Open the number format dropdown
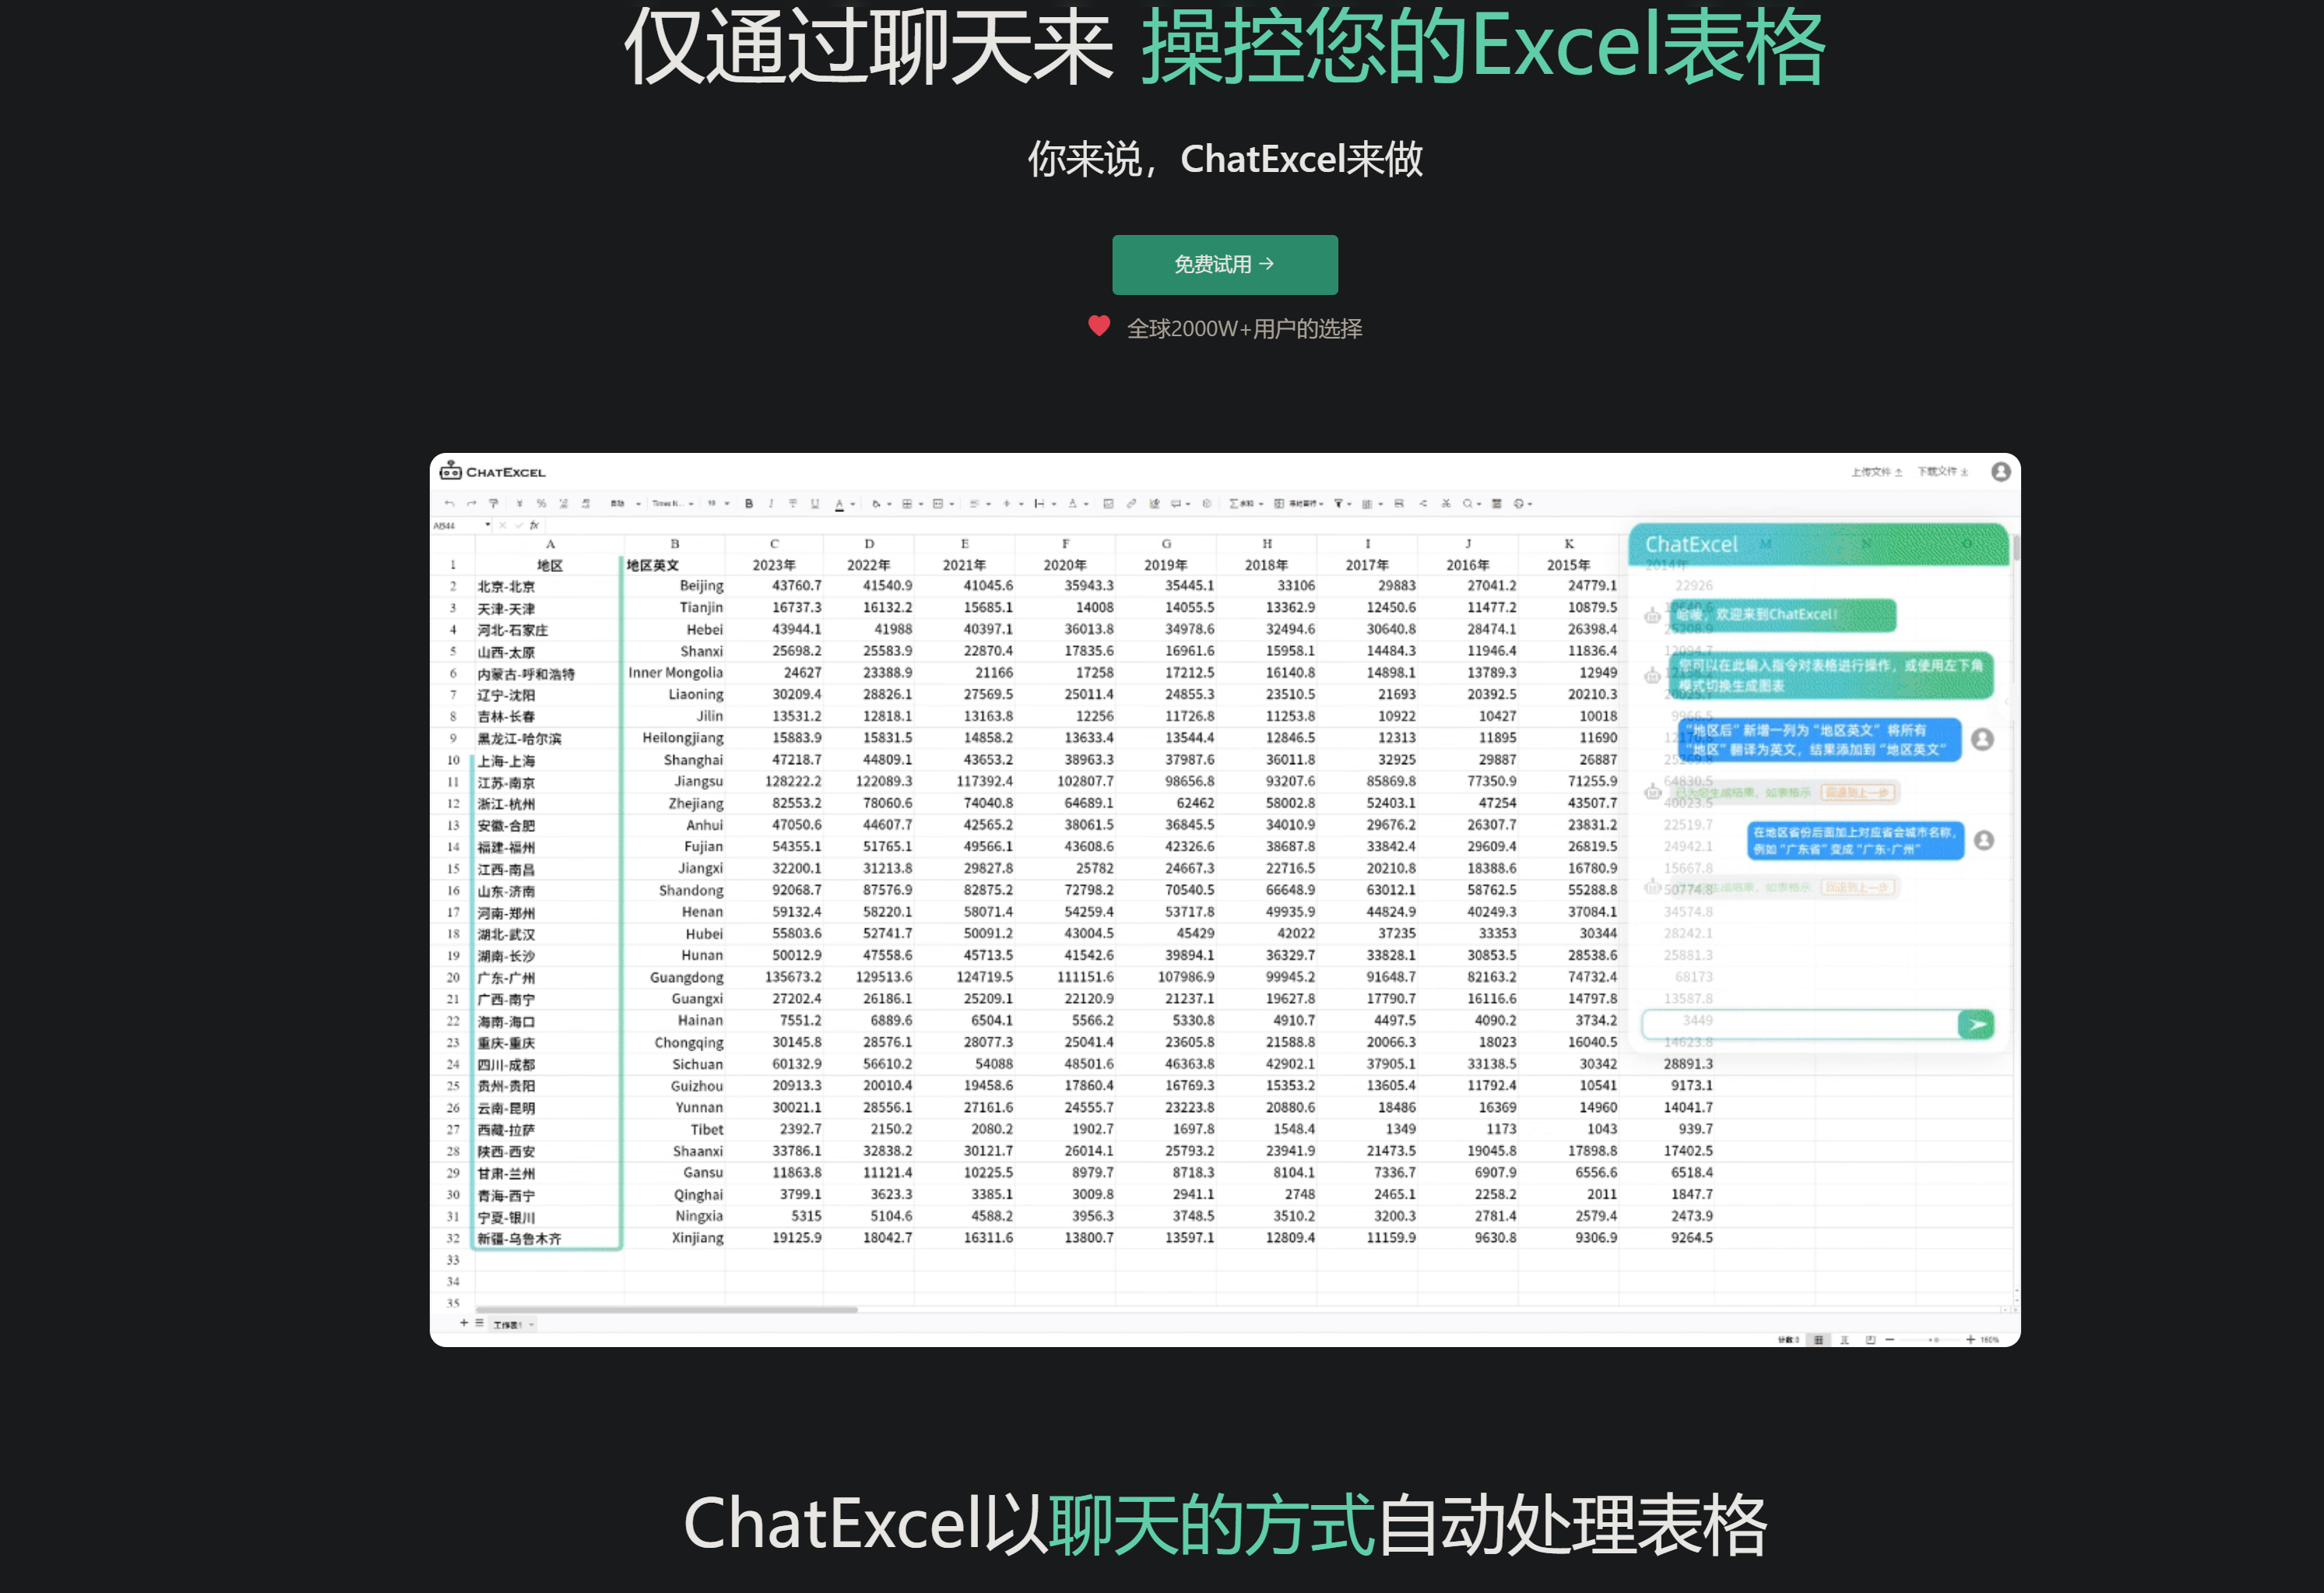2324x1593 pixels. (x=625, y=504)
